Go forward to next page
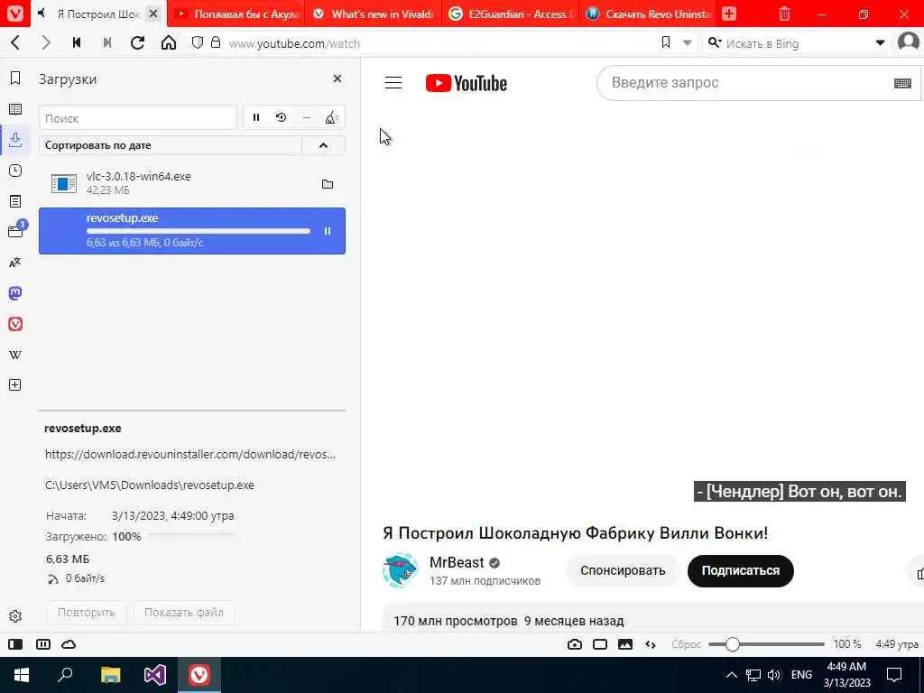Viewport: 924px width, 693px height. 46,42
